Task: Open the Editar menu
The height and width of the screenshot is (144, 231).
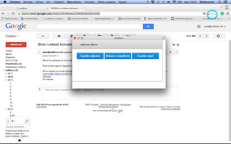Action: click(39, 2)
